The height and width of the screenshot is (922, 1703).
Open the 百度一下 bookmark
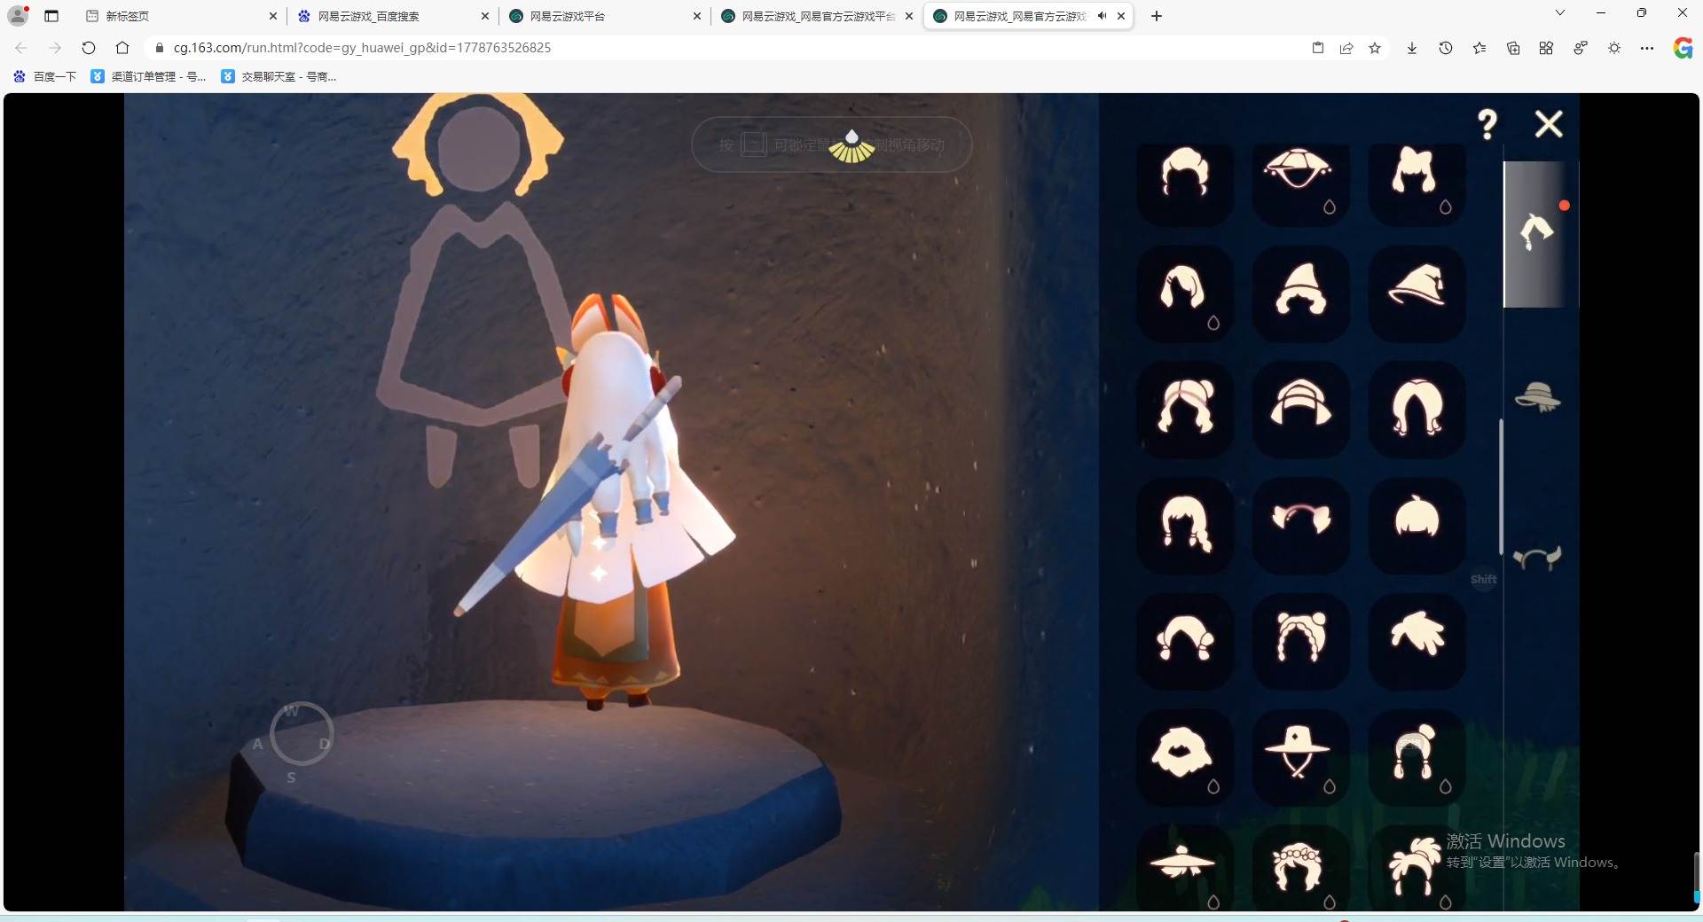45,77
